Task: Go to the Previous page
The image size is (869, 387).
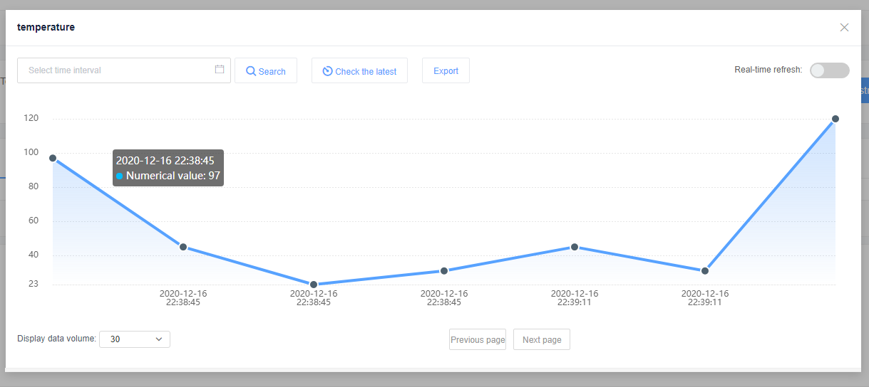Action: (478, 339)
